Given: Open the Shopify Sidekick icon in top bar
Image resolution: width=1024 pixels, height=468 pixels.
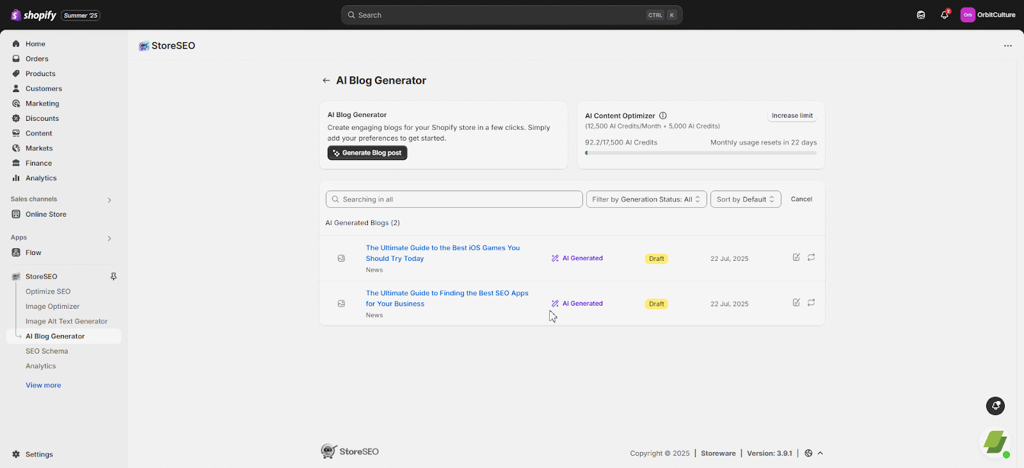Looking at the screenshot, I should 921,15.
